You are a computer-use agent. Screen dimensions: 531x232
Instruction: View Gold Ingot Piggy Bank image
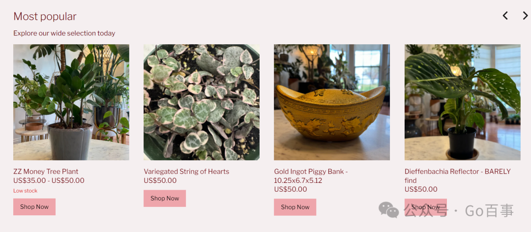[x=332, y=102]
